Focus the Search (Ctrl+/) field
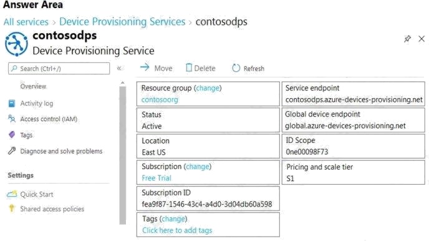 pyautogui.click(x=59, y=69)
